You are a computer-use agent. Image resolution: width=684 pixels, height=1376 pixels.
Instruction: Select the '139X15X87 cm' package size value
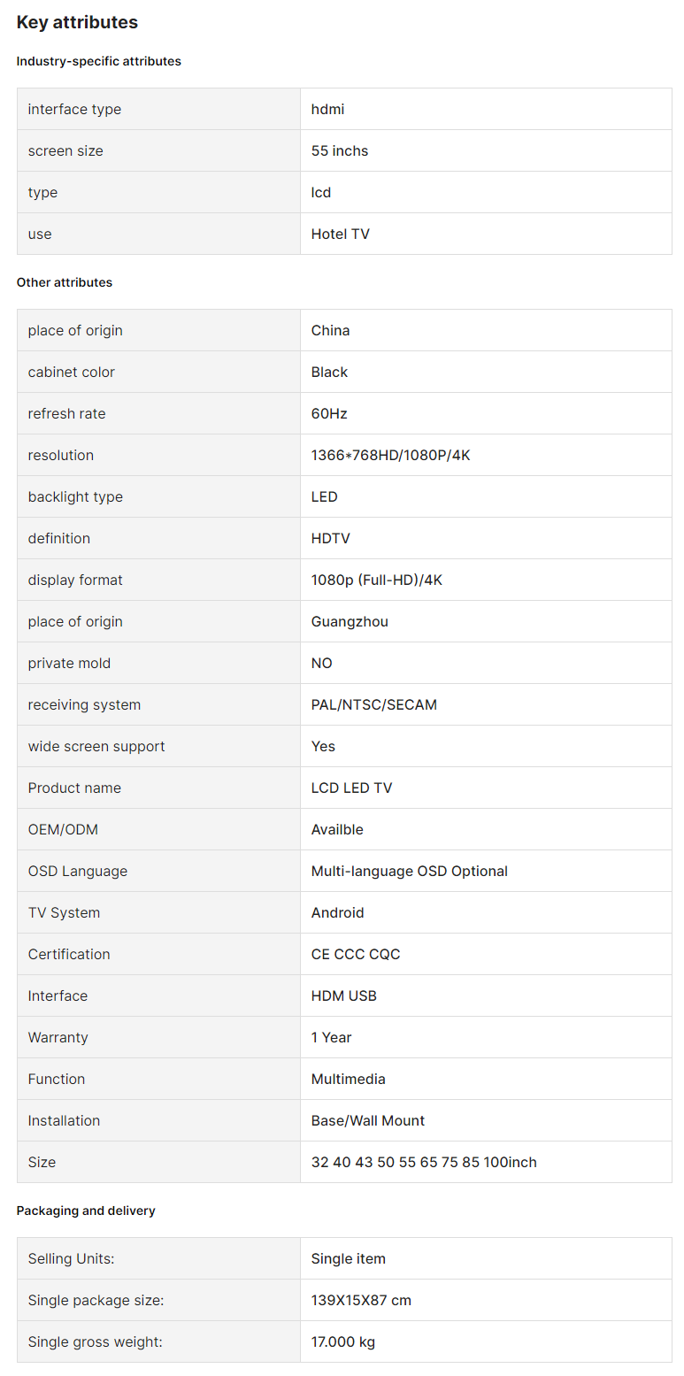click(x=361, y=1300)
